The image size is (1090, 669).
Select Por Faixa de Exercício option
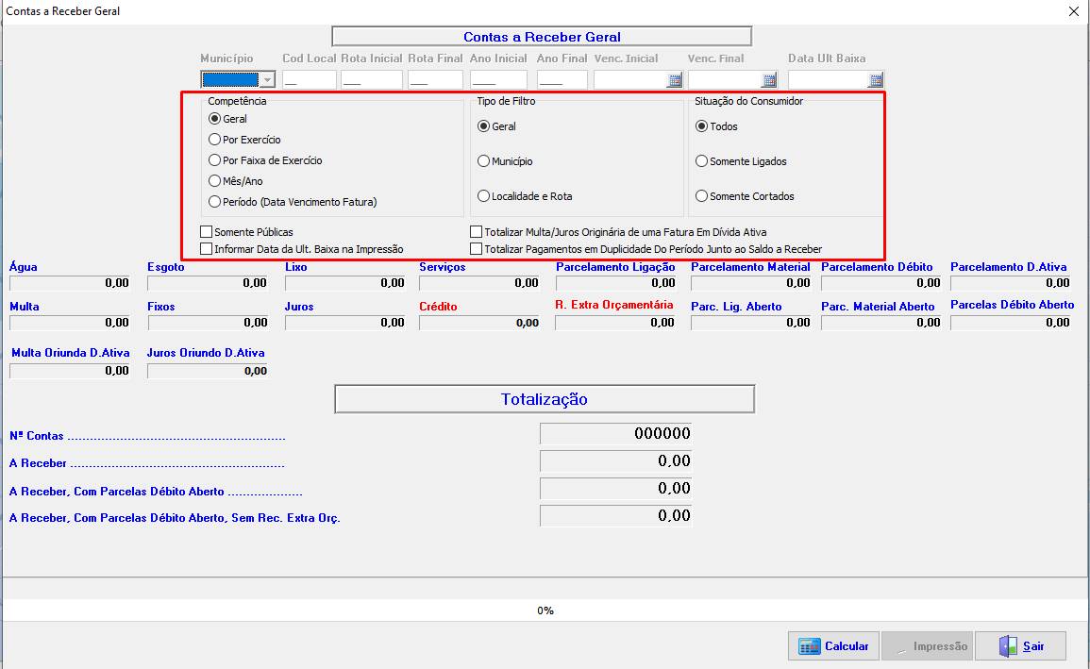215,160
